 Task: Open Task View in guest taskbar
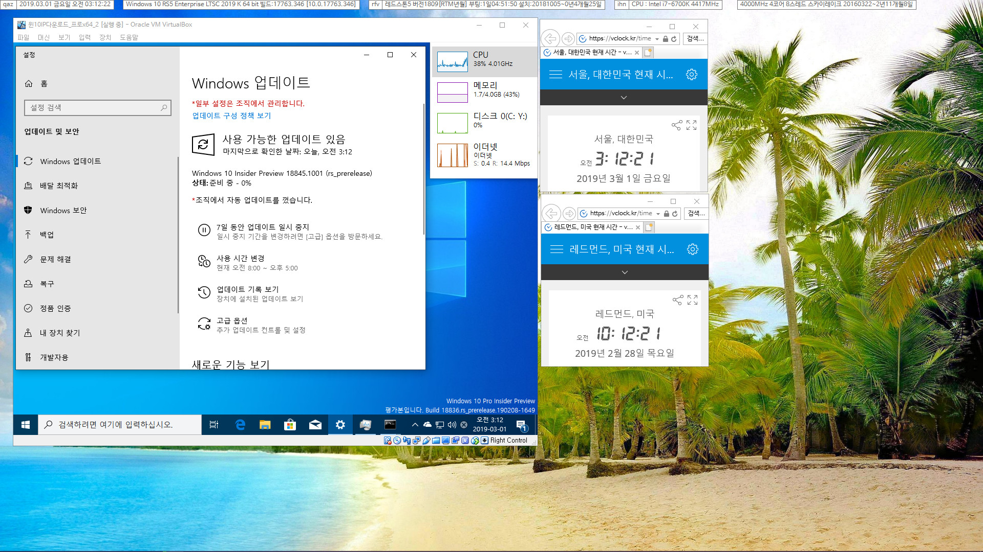pos(214,425)
